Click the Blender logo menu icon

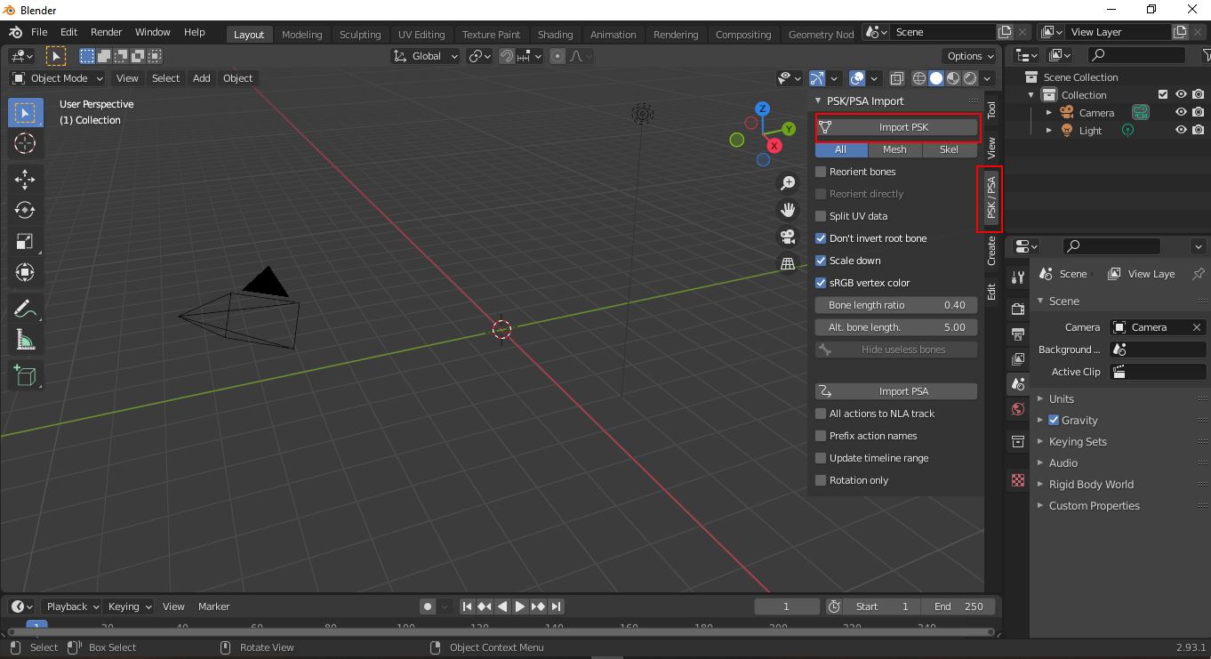coord(16,32)
